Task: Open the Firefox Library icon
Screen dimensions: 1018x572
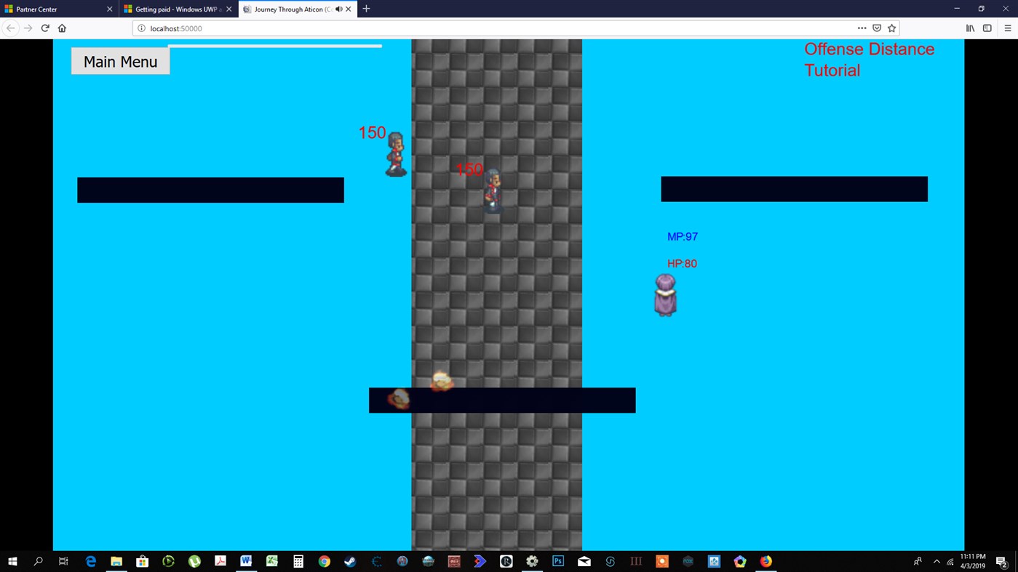Action: (x=970, y=28)
